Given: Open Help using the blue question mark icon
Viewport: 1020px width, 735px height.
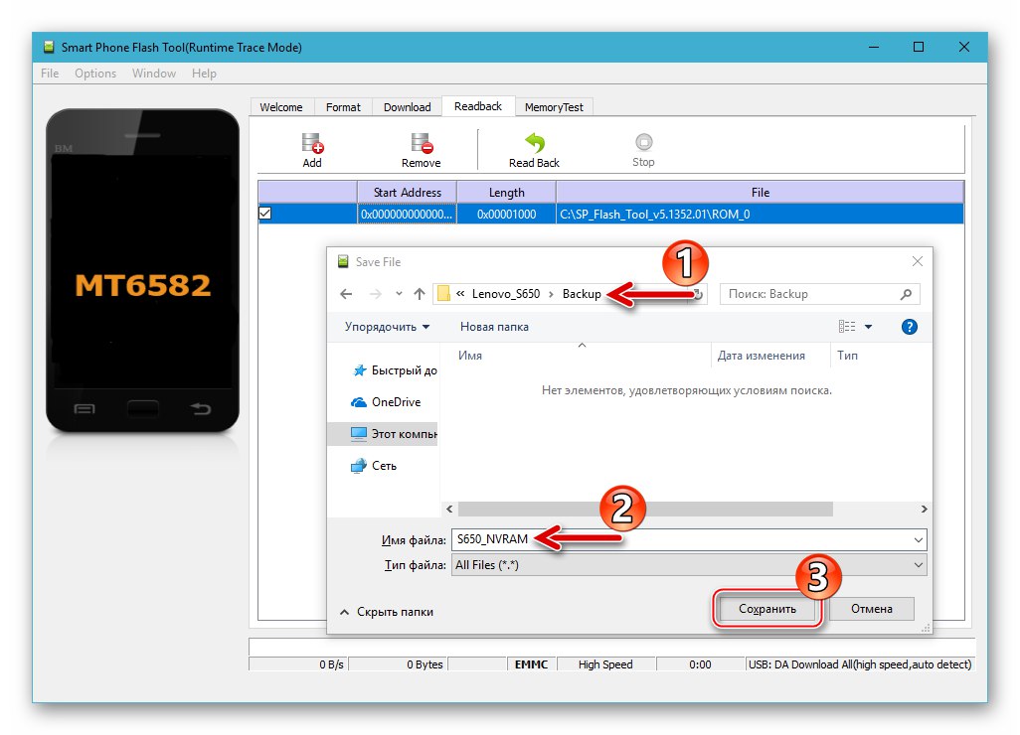Looking at the screenshot, I should point(909,326).
